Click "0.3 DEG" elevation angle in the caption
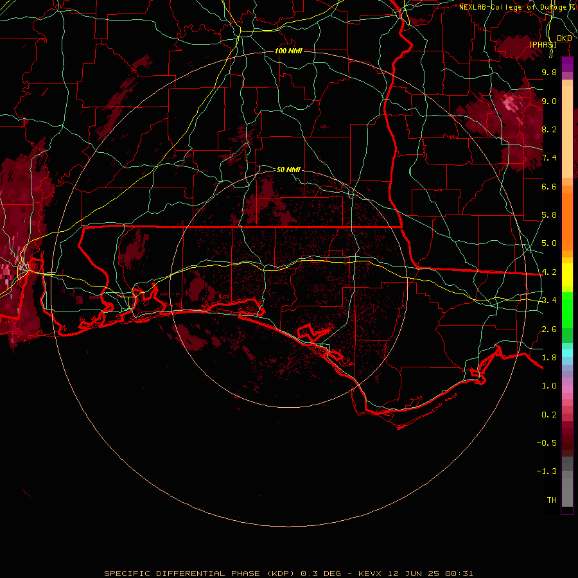Image resolution: width=578 pixels, height=578 pixels. pyautogui.click(x=320, y=574)
